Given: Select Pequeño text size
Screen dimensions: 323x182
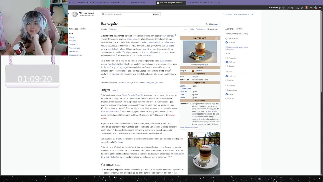Looking at the screenshot, I should [x=227, y=58].
